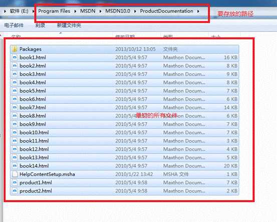Viewport: 277px width, 222px height.
Task: Click 2 KB size of product2.html
Action: [232, 191]
